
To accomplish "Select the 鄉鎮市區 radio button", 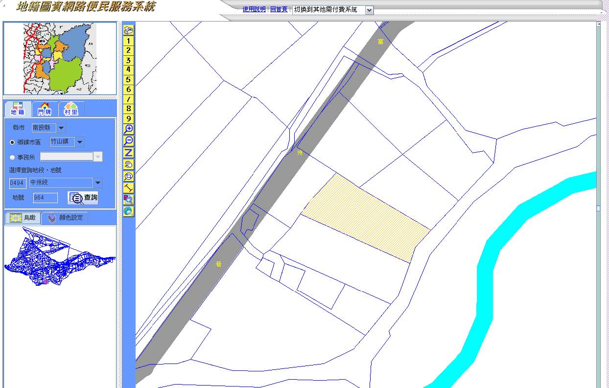I will click(x=12, y=142).
